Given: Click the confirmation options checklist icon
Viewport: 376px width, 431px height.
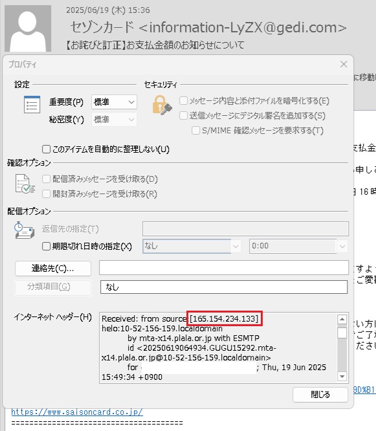Looking at the screenshot, I should 25,184.
